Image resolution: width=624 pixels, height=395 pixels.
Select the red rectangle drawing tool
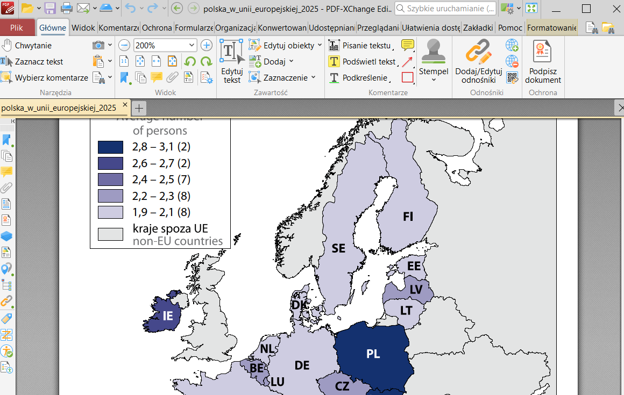tap(408, 77)
